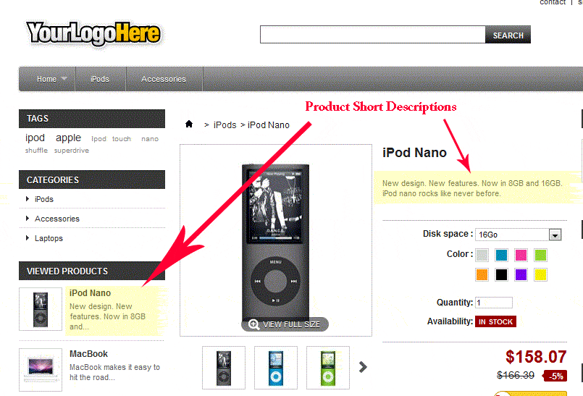Image resolution: width=583 pixels, height=396 pixels.
Task: Click the apple tag link
Action: [68, 138]
